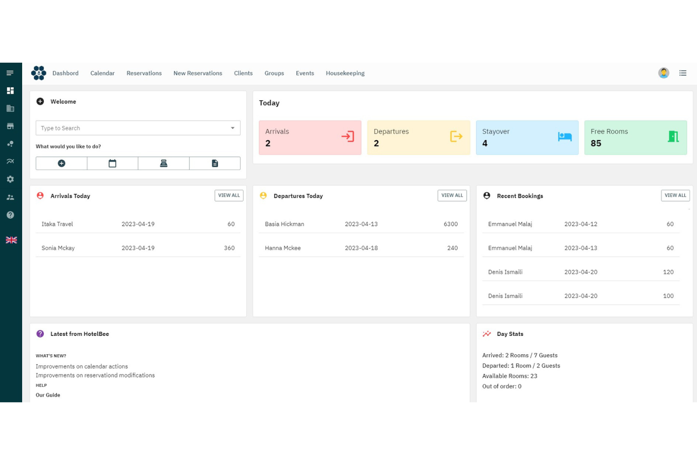View all Arrivals Today entries
The width and height of the screenshot is (697, 465).
[229, 196]
